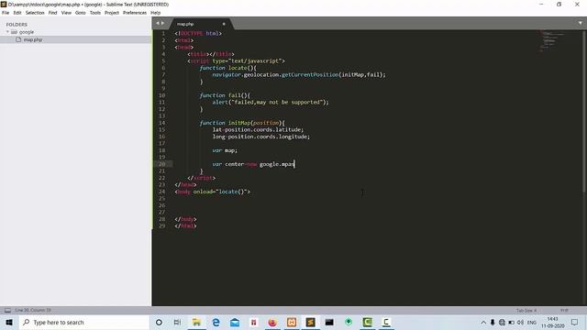Go to next tab with right arrow
Screen dimensions: 587x330
pos(163,23)
